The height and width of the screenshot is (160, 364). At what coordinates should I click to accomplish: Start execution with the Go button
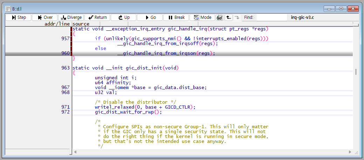[x=150, y=17]
